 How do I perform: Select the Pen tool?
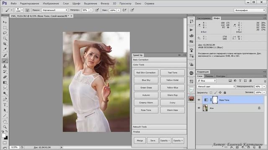pos(5,99)
